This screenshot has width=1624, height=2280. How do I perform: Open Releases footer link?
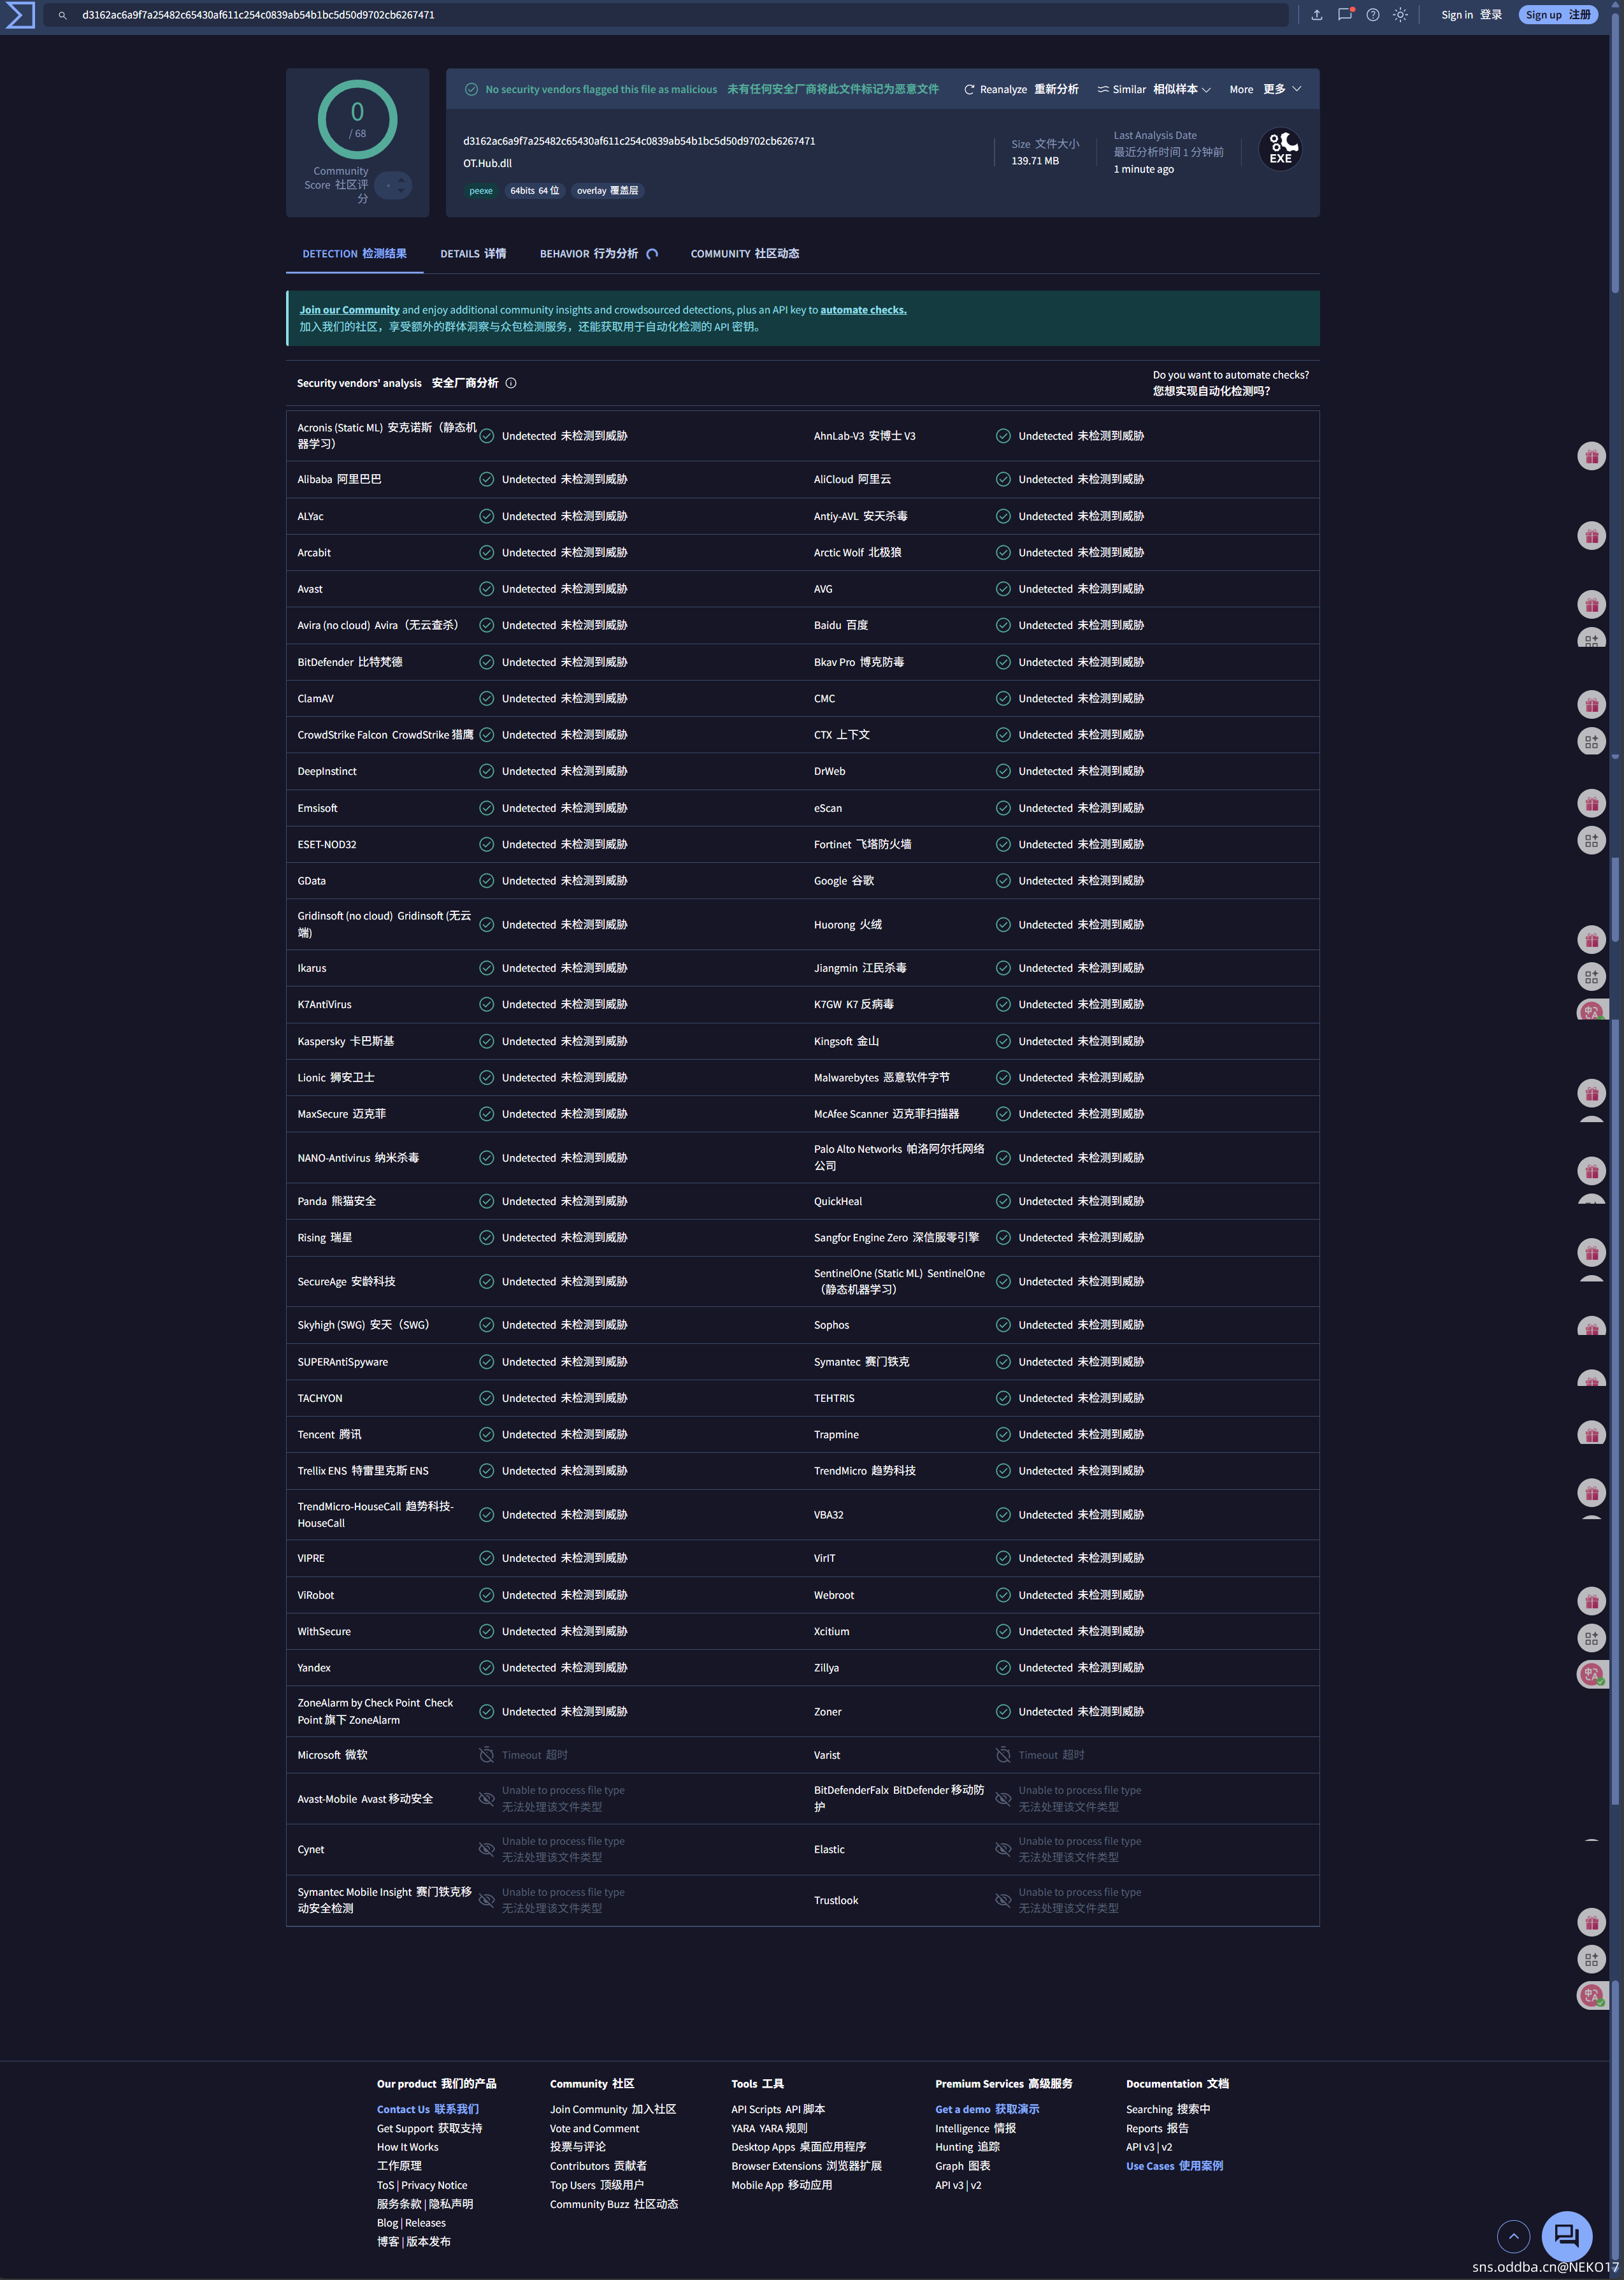tap(425, 2223)
